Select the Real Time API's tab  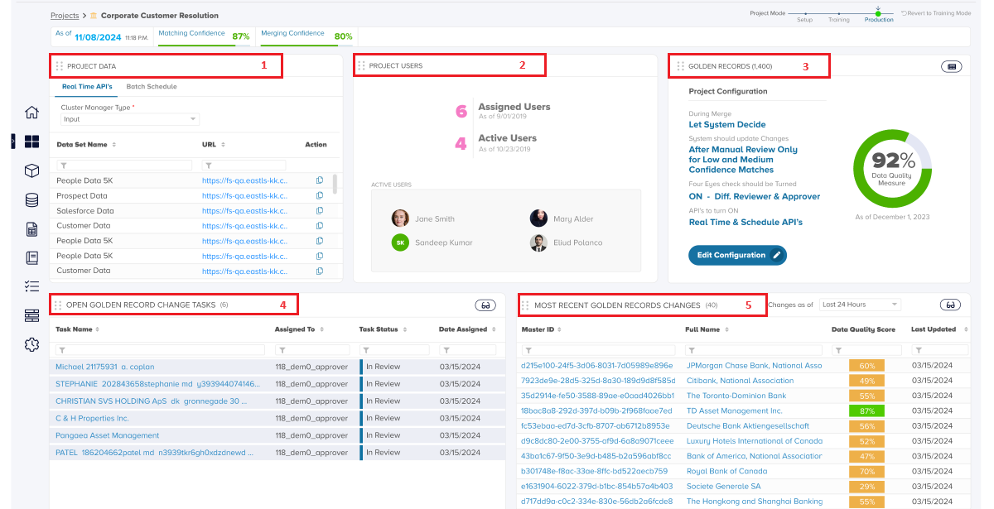(87, 87)
